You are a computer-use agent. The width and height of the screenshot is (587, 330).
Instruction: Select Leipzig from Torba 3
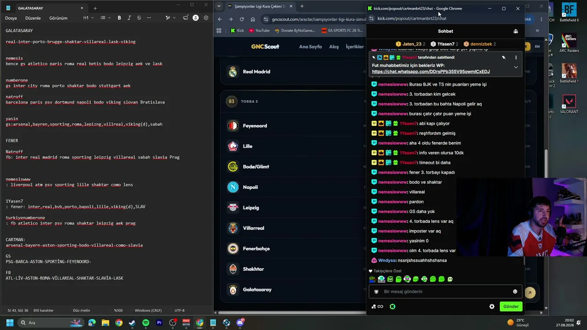click(x=293, y=208)
